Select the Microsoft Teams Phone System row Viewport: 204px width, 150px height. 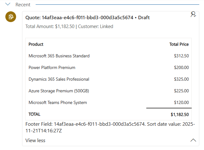click(x=57, y=102)
